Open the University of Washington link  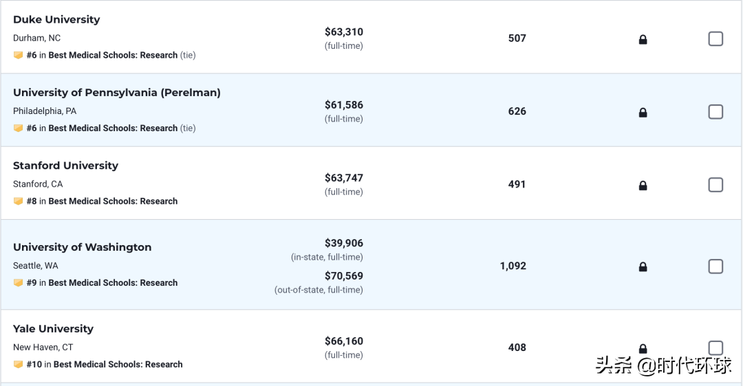(82, 247)
